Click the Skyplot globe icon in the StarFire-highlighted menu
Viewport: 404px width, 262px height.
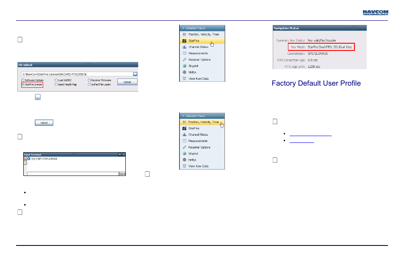[x=185, y=66]
